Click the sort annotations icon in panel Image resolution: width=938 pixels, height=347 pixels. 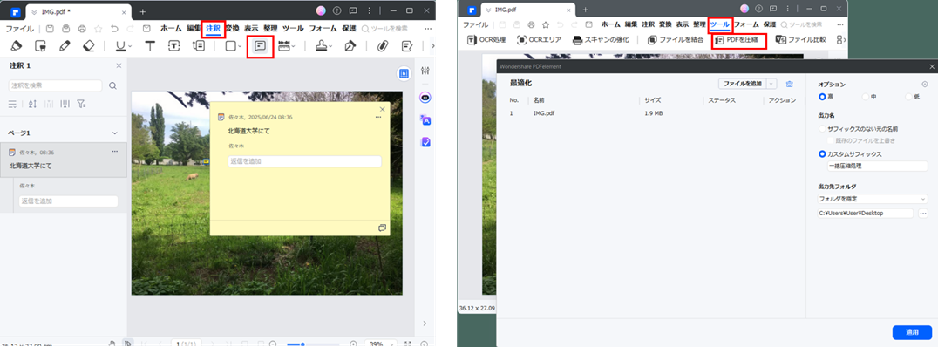[32, 104]
